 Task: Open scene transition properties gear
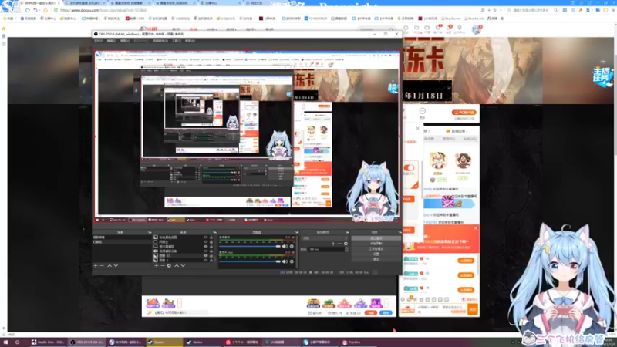346,244
